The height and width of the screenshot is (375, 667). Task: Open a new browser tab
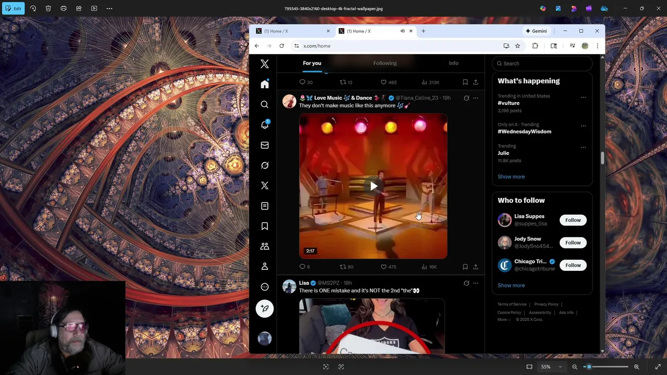[423, 31]
